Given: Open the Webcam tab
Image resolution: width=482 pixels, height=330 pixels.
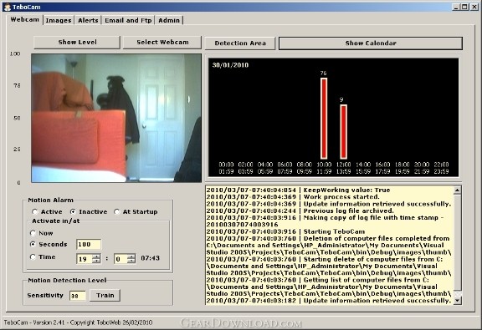Looking at the screenshot, I should pyautogui.click(x=24, y=20).
